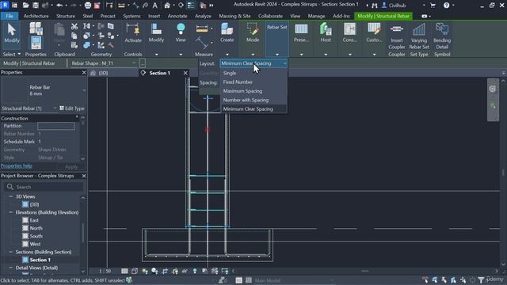Click the Pick New Host tool
507x285 pixels.
(326, 33)
